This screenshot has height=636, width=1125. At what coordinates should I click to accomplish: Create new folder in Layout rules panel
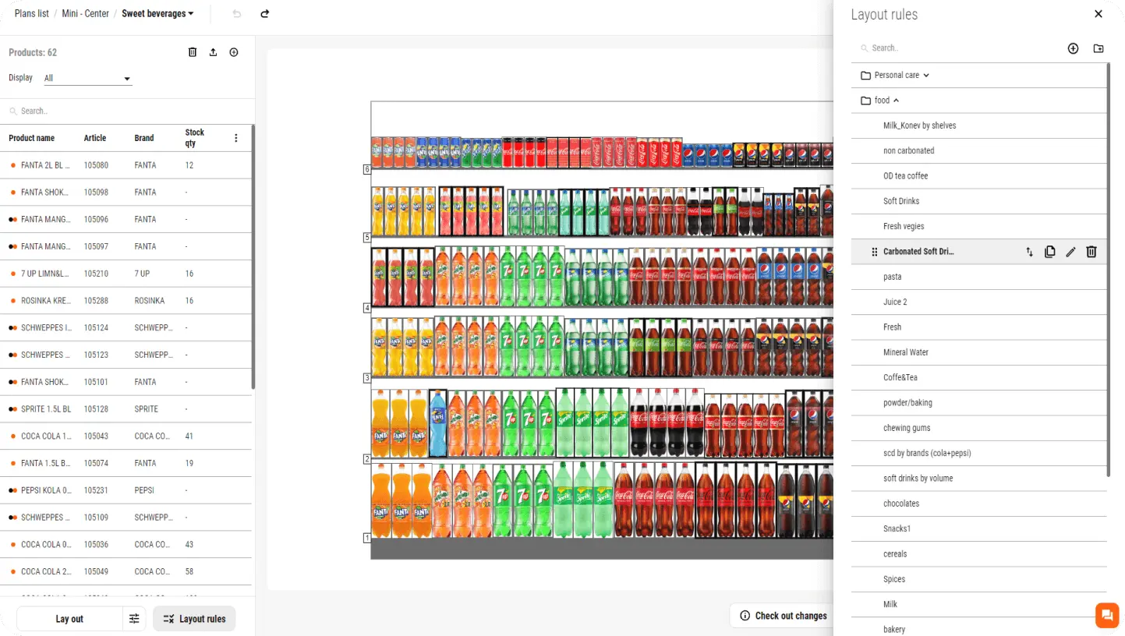pos(1098,48)
